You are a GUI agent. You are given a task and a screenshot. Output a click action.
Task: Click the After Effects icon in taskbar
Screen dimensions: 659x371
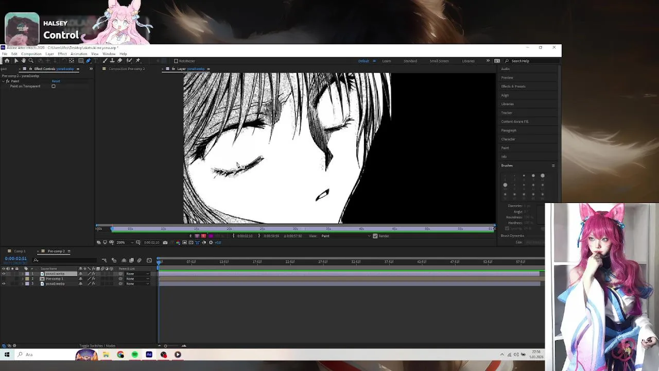coord(149,355)
